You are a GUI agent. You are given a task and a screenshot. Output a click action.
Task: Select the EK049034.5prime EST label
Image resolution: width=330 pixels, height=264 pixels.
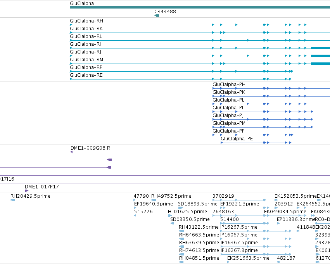click(x=285, y=212)
